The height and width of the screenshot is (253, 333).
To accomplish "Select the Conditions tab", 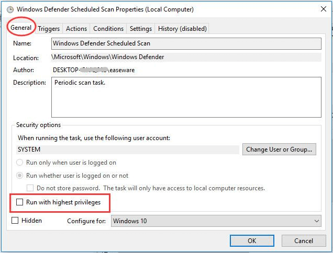I will click(x=108, y=29).
